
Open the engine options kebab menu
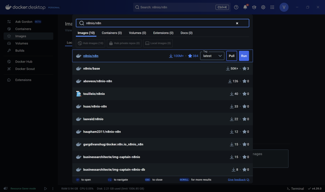[x=53, y=189]
